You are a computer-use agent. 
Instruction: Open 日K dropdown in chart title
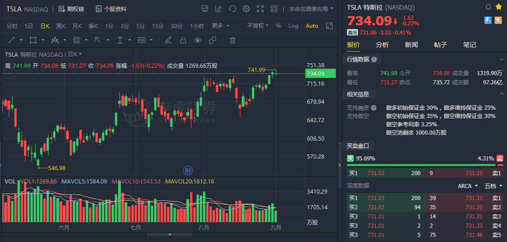coord(75,54)
